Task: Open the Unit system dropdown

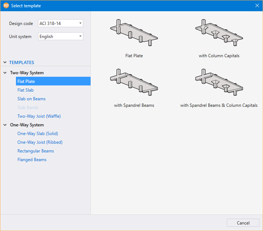Action: click(60, 36)
